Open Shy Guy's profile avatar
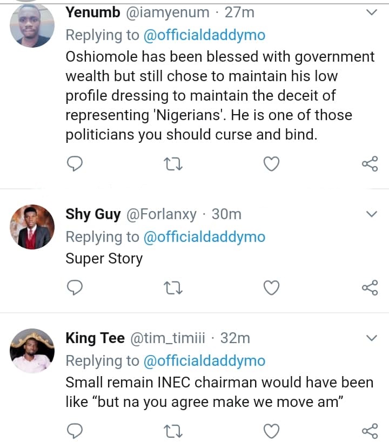The image size is (389, 447). (x=32, y=227)
